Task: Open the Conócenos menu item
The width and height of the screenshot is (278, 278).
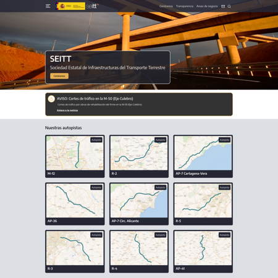Action: click(x=166, y=6)
